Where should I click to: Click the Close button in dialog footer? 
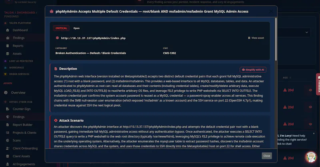[267, 156]
